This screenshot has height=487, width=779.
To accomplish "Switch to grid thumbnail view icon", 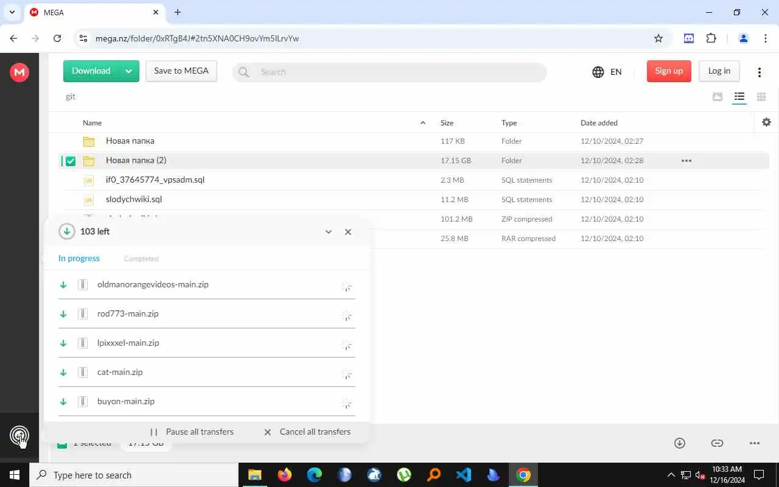I will [x=761, y=97].
